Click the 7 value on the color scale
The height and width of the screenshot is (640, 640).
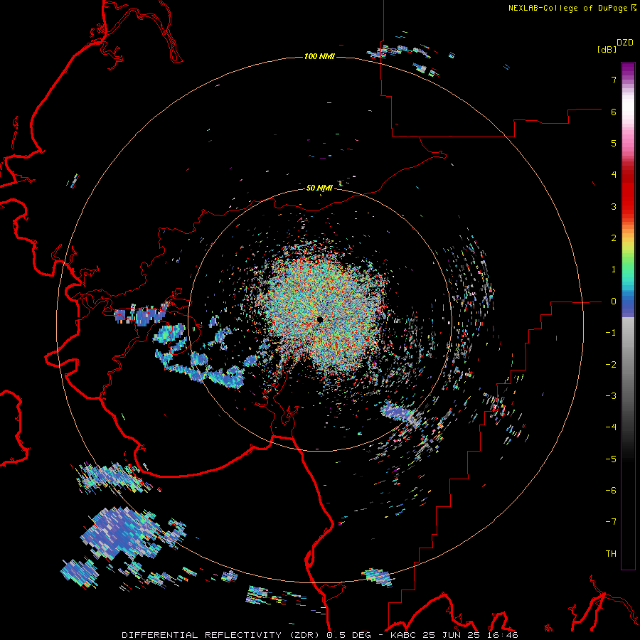(x=614, y=80)
